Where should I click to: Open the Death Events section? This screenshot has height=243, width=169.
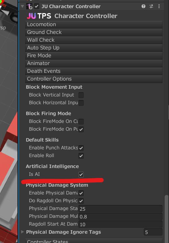[x=94, y=71]
